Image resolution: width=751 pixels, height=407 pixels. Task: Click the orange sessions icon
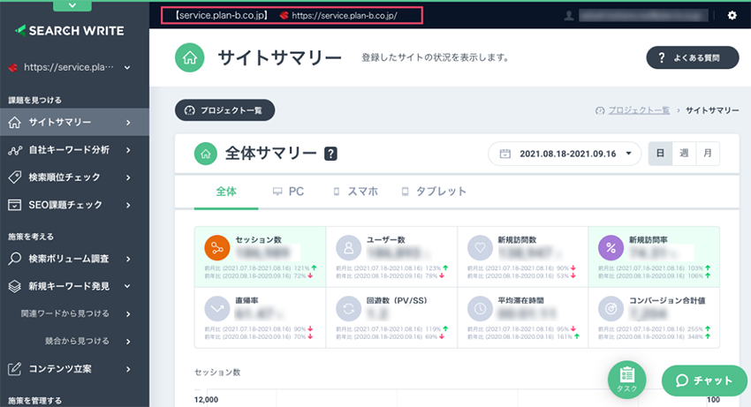(217, 248)
